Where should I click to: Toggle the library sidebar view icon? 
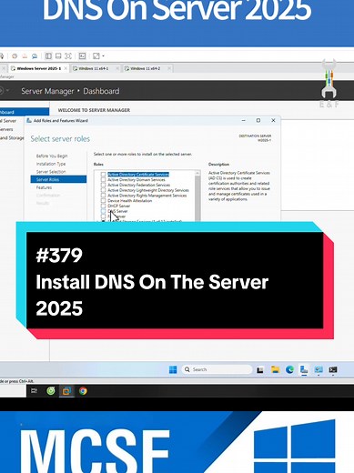pyautogui.click(x=48, y=56)
